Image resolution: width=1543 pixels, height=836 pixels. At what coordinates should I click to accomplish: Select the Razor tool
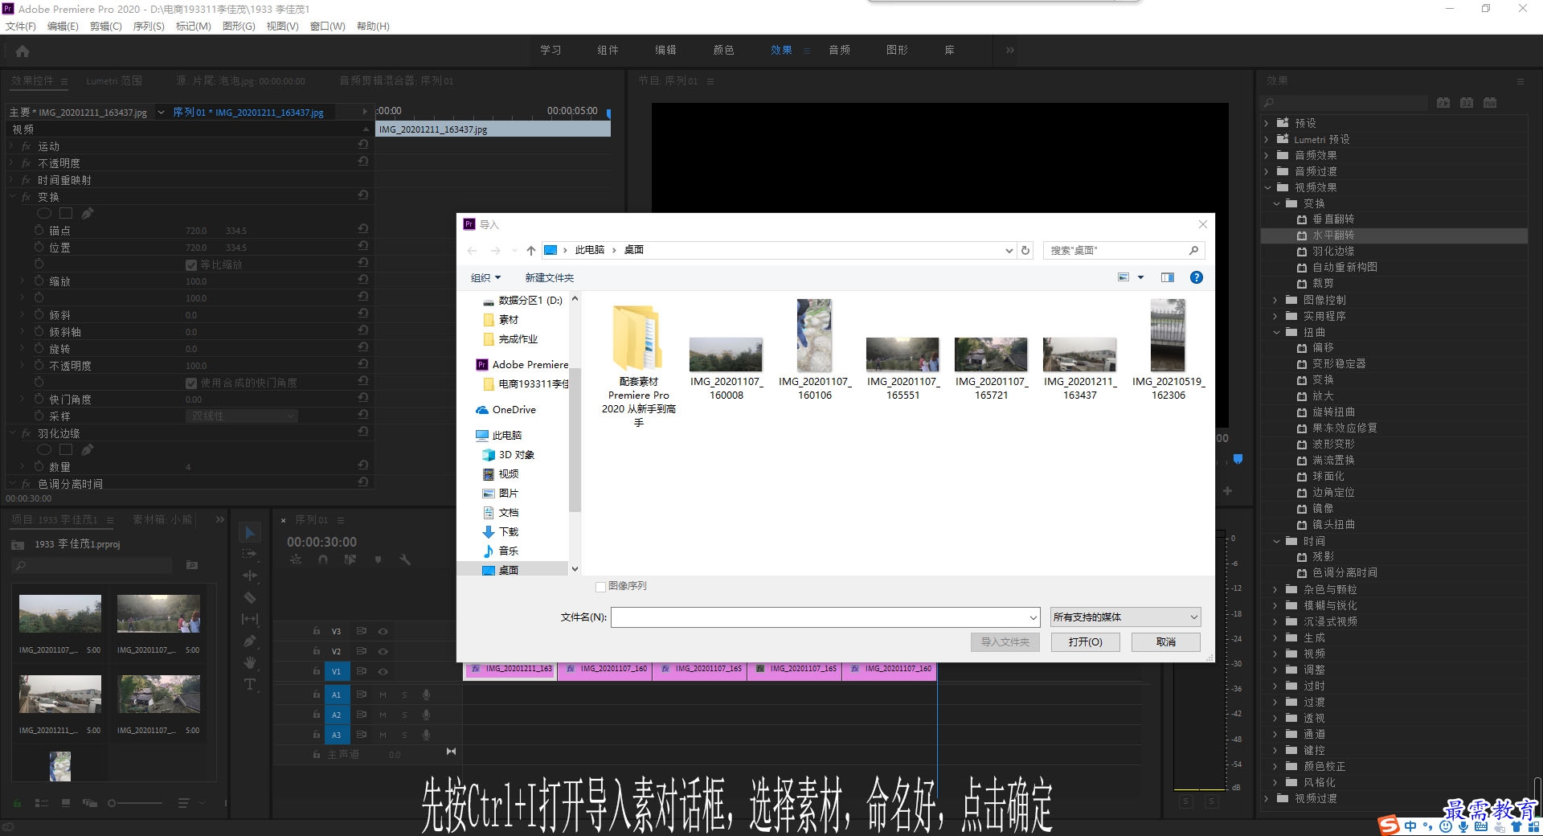250,597
